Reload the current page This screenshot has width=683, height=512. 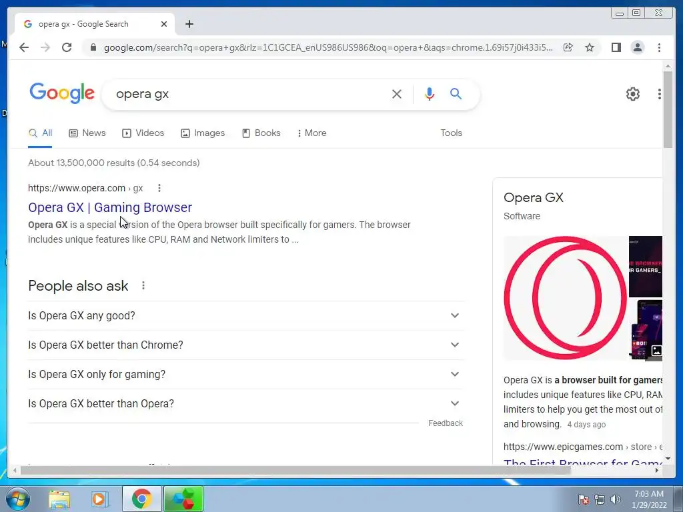[x=67, y=47]
